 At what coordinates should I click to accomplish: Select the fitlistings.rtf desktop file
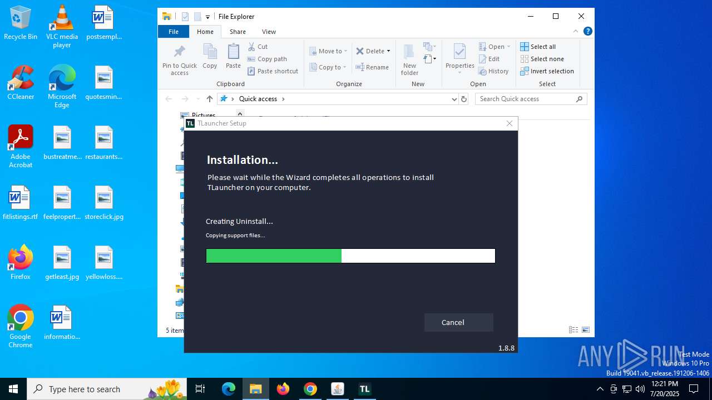[x=21, y=203]
